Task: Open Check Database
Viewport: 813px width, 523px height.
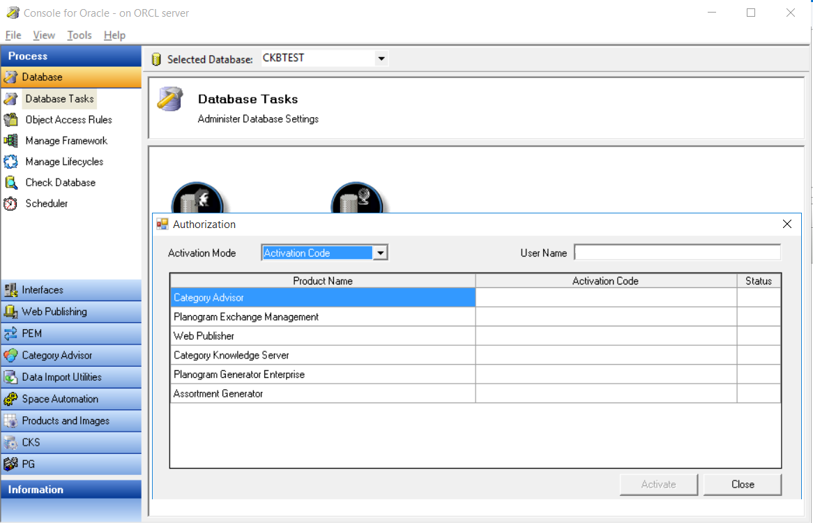Action: click(60, 183)
